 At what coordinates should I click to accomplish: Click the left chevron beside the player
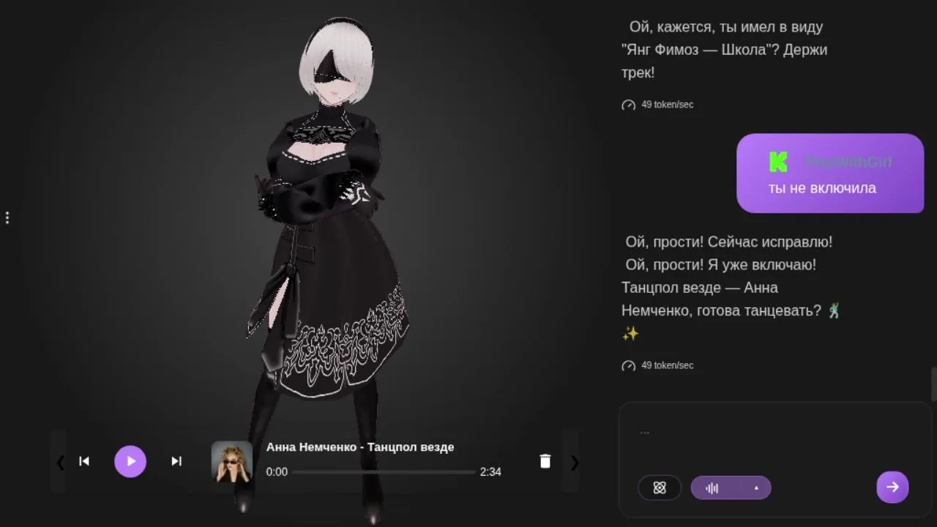tap(60, 462)
